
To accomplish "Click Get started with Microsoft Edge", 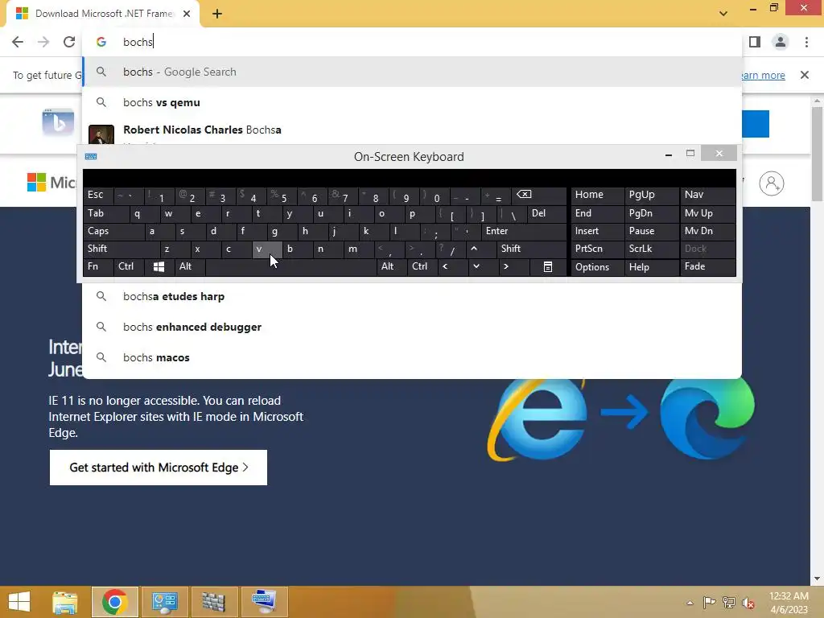I will point(159,468).
